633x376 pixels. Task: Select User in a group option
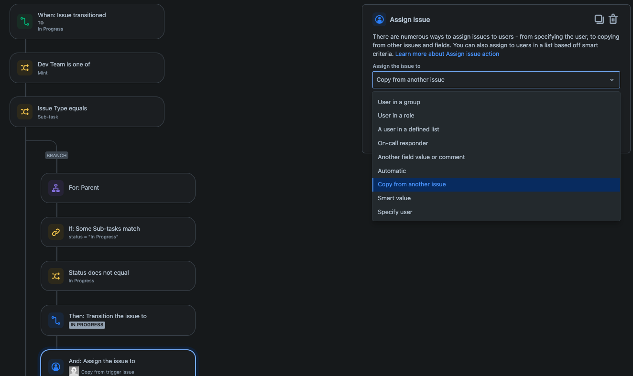pos(399,102)
